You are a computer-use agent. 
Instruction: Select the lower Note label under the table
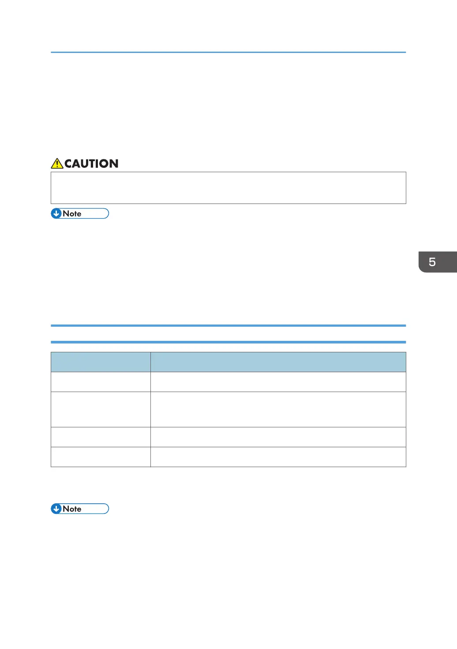[x=72, y=509]
